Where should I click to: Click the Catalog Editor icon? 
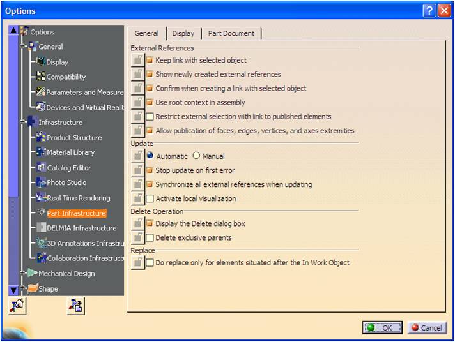pyautogui.click(x=41, y=168)
